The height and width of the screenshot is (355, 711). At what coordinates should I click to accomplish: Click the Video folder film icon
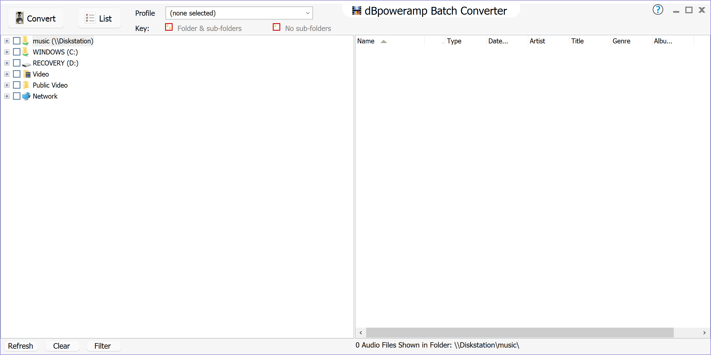[27, 74]
